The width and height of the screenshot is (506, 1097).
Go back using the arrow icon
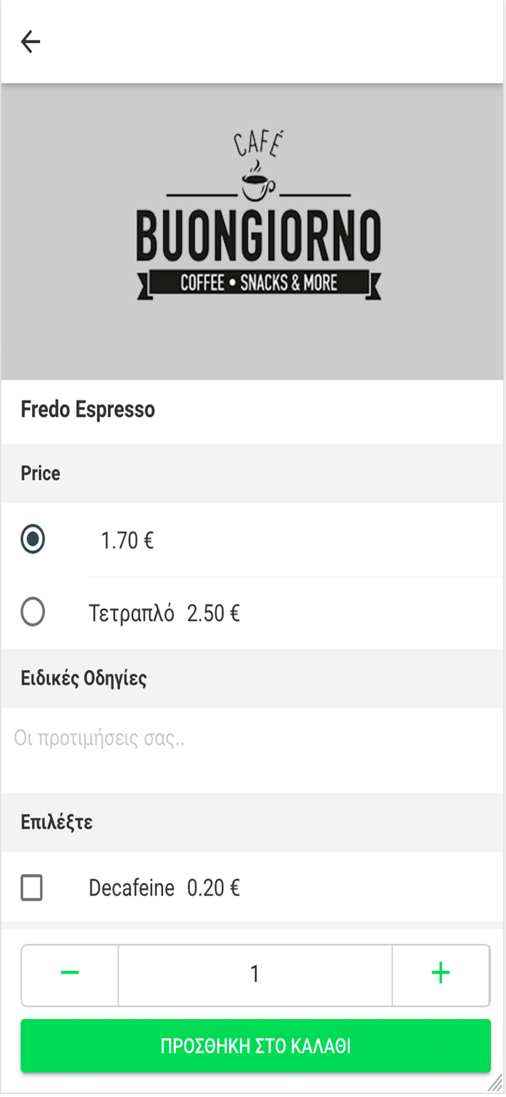click(x=31, y=42)
